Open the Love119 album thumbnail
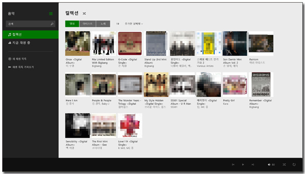 tap(130, 126)
